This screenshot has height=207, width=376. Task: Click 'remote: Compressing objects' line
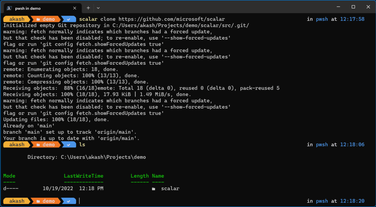click(76, 82)
